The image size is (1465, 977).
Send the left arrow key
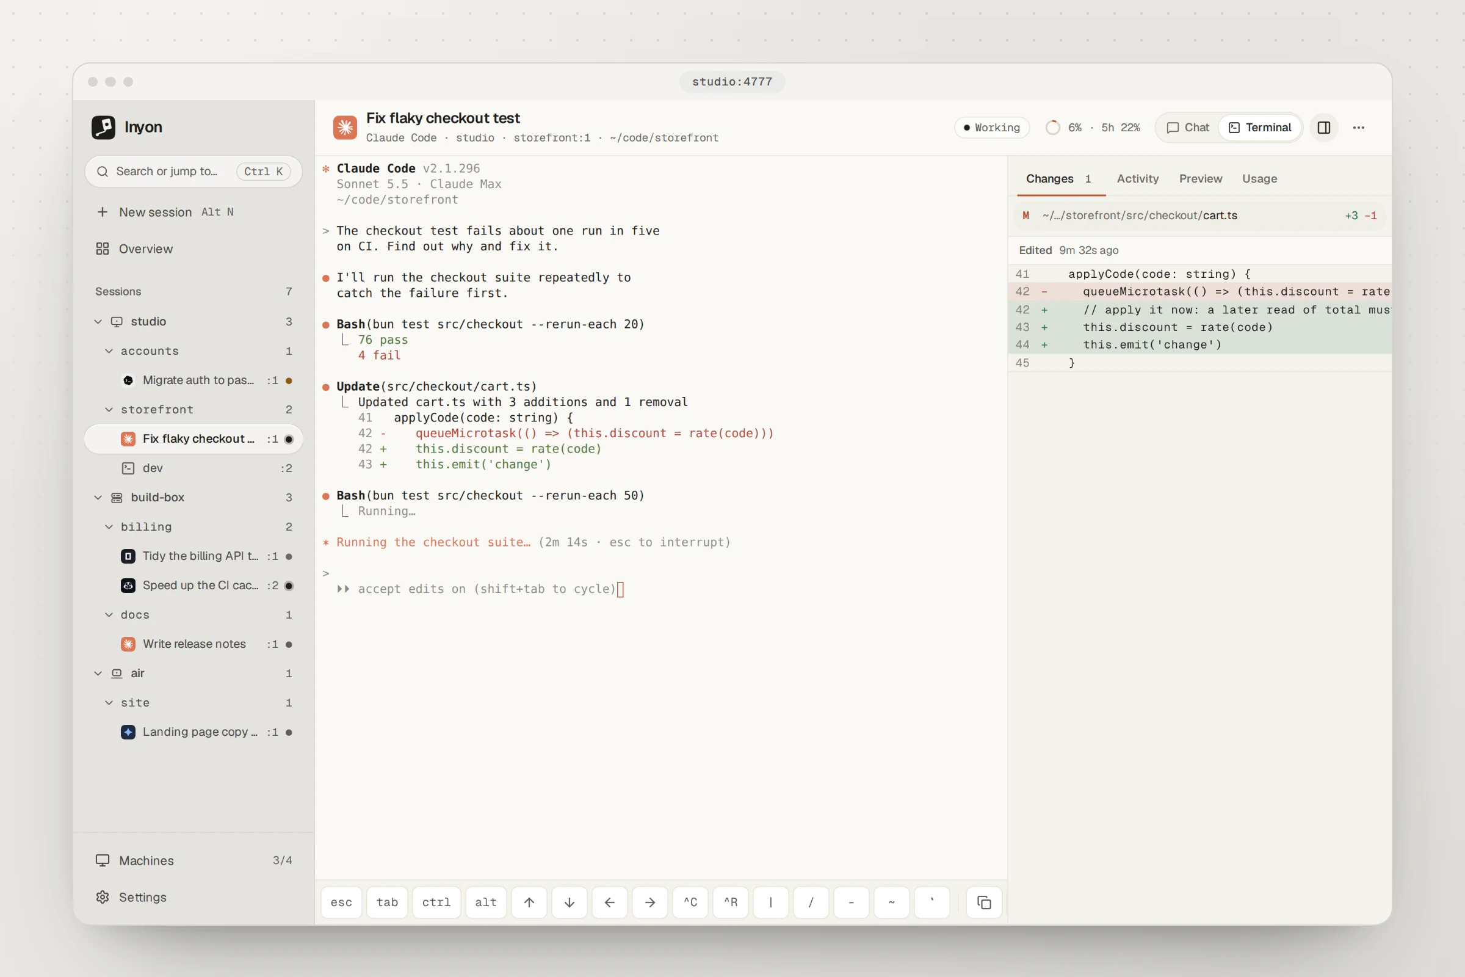609,903
